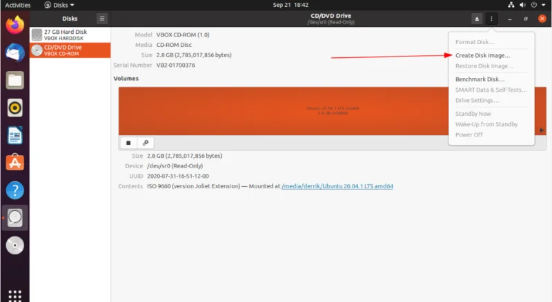Viewport: 552px width, 302px height.
Task: Open the Help dock icon
Action: pos(14,190)
